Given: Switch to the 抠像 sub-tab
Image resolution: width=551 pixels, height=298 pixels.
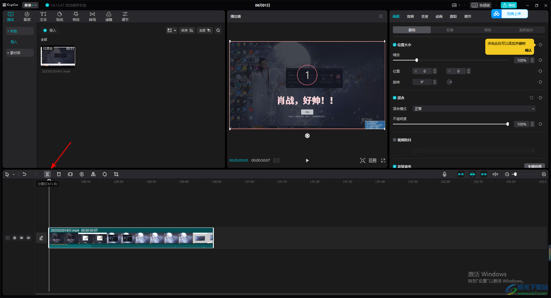Looking at the screenshot, I should tap(450, 30).
